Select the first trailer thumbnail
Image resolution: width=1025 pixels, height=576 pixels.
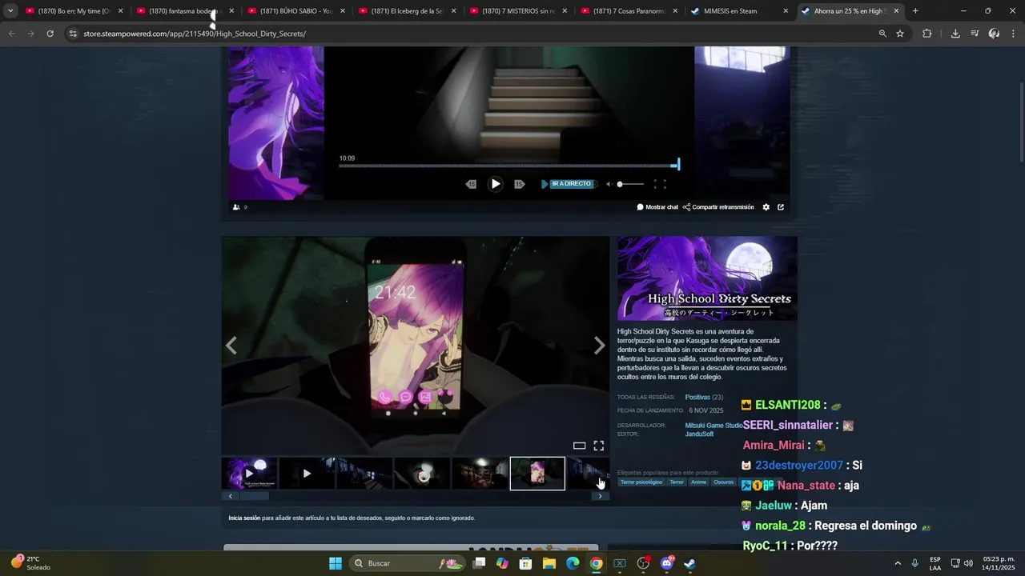[x=249, y=474]
